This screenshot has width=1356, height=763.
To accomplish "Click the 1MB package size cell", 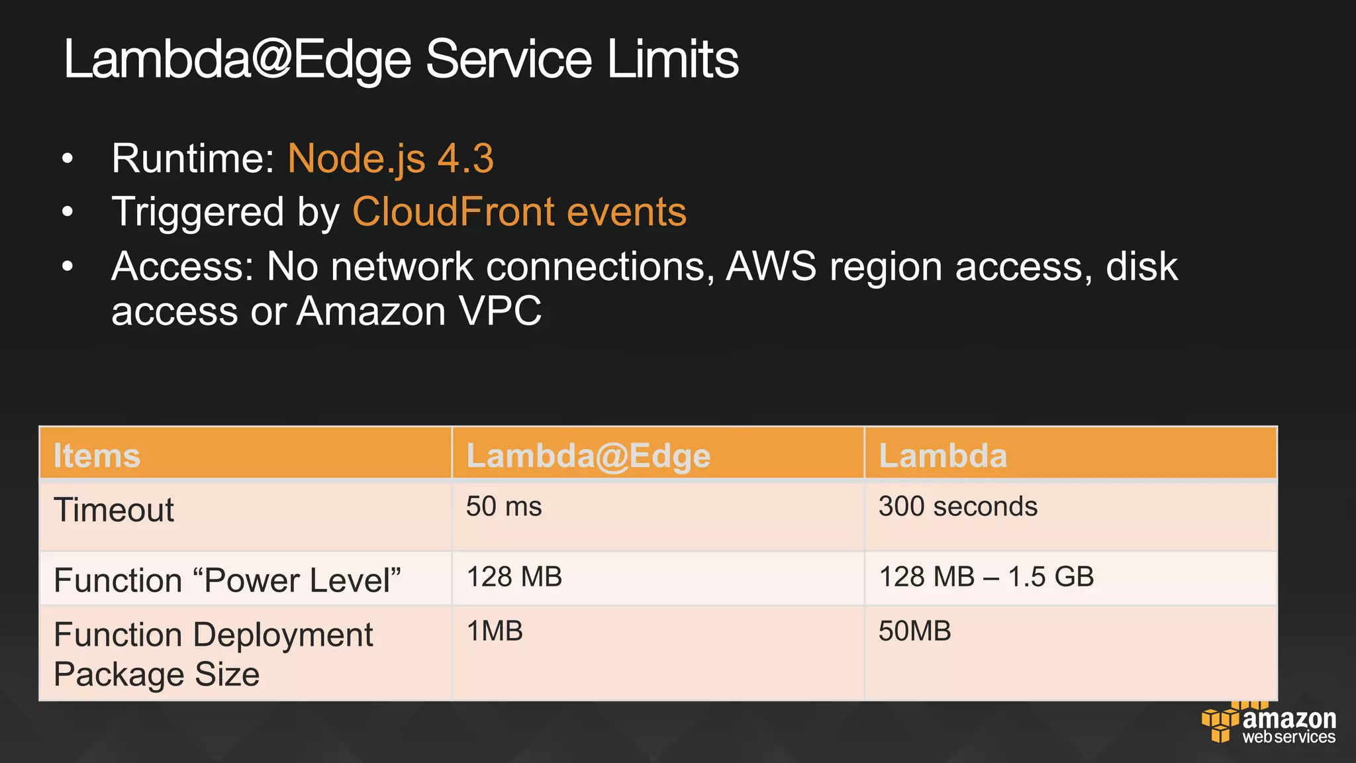I will coord(495,631).
